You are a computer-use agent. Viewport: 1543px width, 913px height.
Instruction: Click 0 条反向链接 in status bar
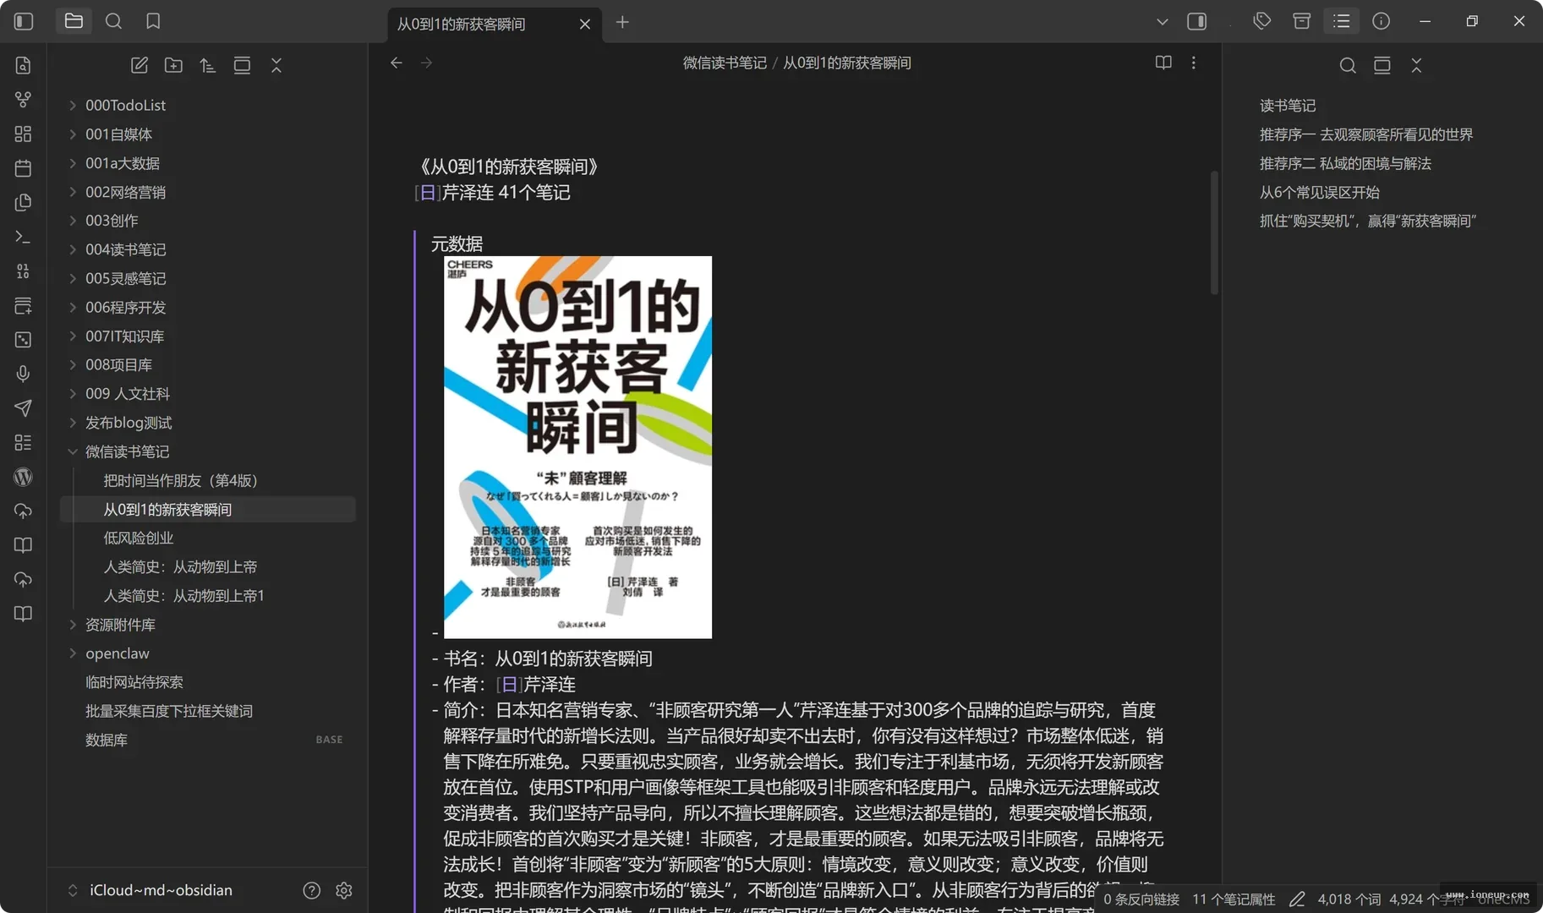pos(1141,899)
